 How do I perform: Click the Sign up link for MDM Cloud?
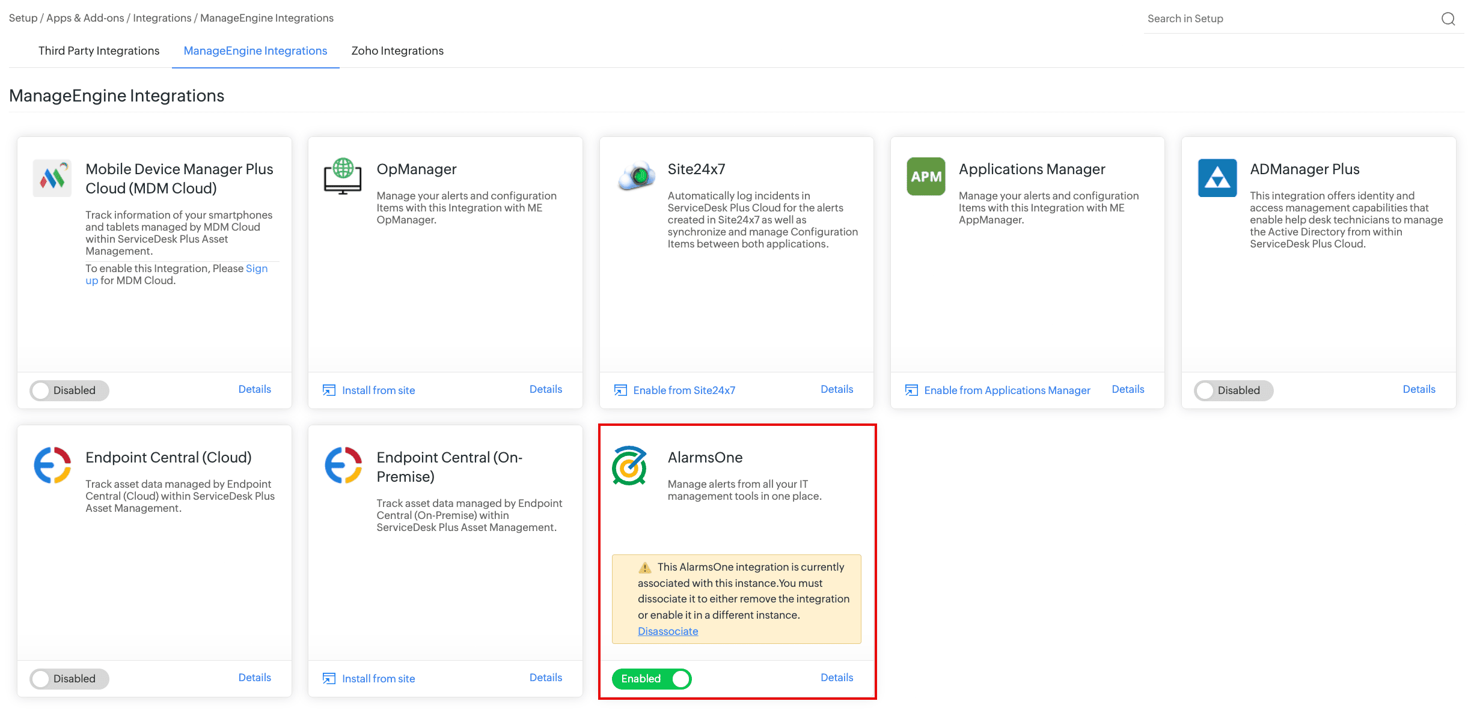point(257,269)
